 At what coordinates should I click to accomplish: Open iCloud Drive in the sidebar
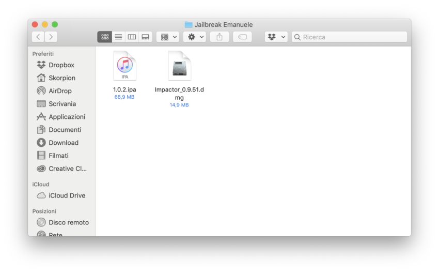(x=61, y=195)
